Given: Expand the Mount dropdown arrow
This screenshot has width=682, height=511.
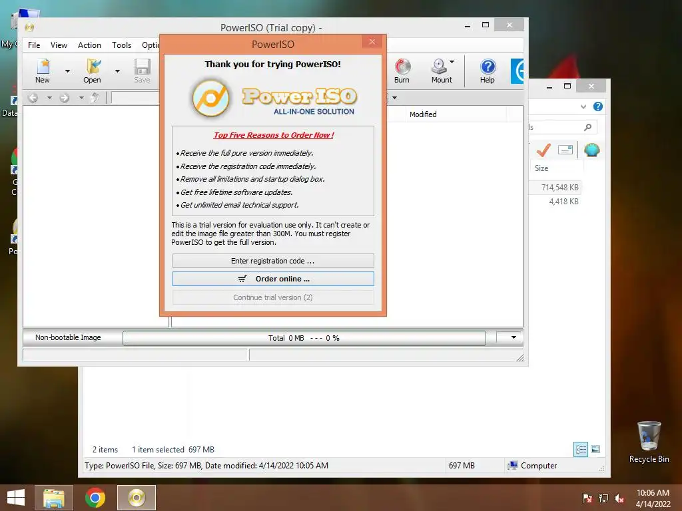Looking at the screenshot, I should (x=452, y=62).
